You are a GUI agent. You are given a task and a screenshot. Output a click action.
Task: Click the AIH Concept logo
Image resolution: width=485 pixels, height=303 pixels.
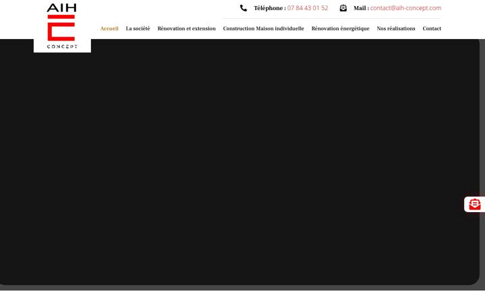point(62,26)
